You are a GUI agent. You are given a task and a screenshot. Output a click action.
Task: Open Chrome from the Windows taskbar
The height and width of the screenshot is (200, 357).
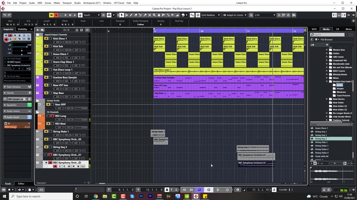[x=96, y=196]
